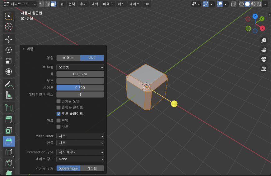Select the Select Box tool
This screenshot has height=176, width=271.
pyautogui.click(x=9, y=16)
